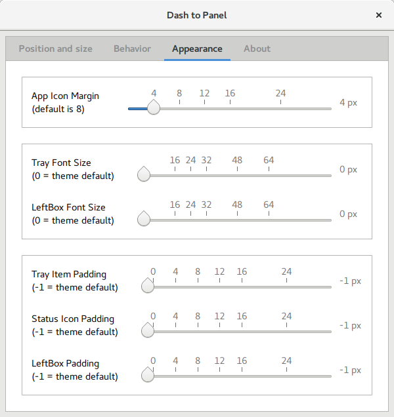Set App Icon Margin to the 16 mark

(230, 108)
